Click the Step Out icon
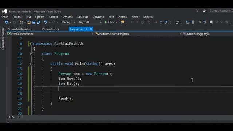Screen dimensions: 233x131 click(171, 22)
